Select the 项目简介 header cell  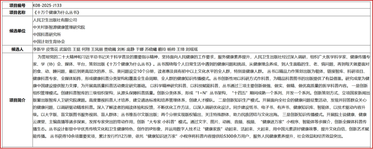pos(17,100)
